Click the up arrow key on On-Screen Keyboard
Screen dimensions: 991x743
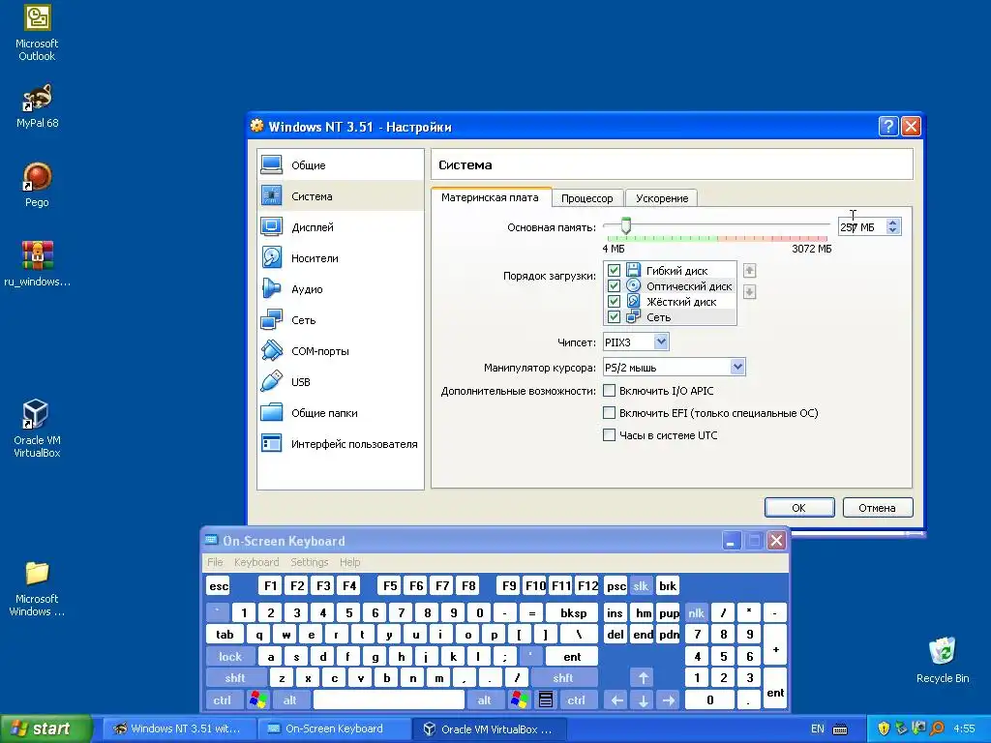pyautogui.click(x=643, y=678)
